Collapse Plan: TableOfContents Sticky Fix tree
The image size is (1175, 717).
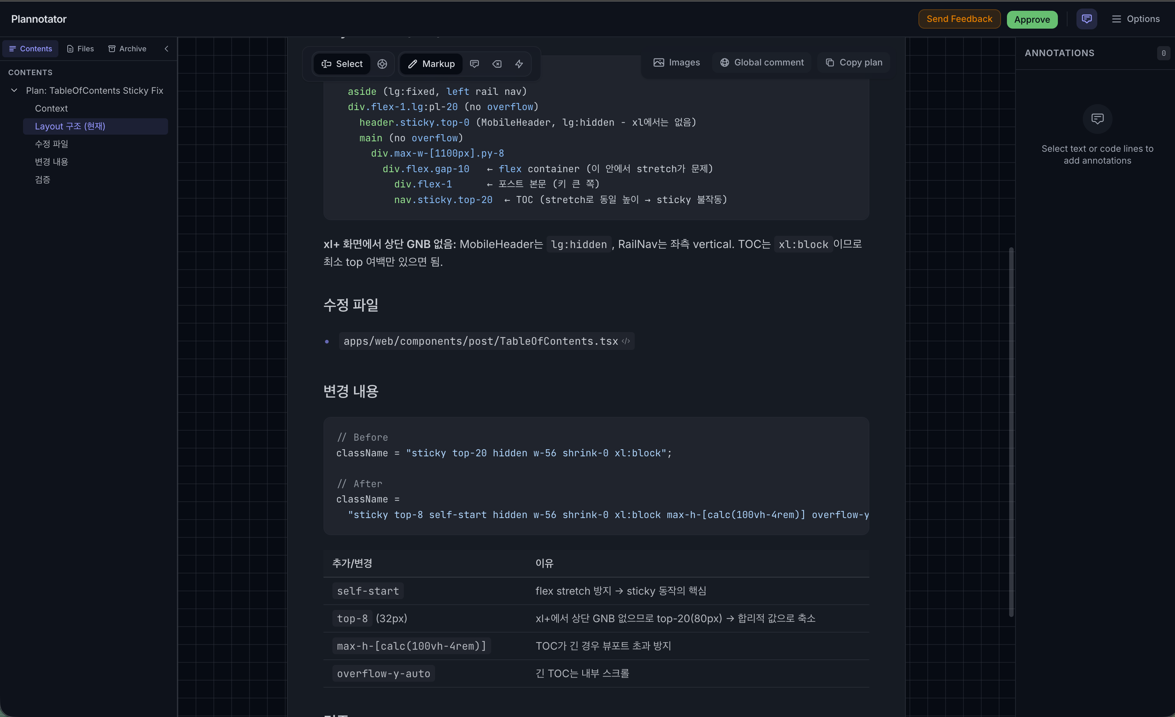tap(14, 91)
